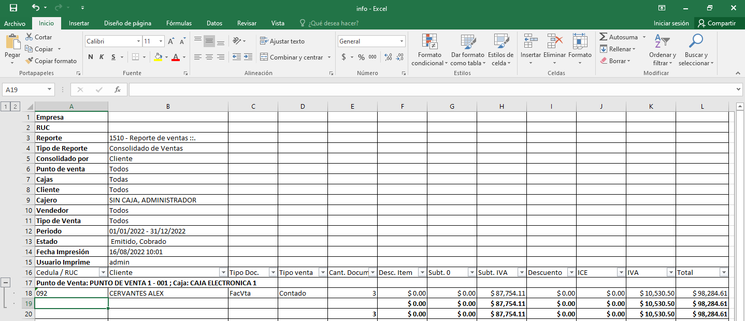The image size is (745, 321).
Task: Click the Autosuma sigma icon
Action: tap(604, 37)
